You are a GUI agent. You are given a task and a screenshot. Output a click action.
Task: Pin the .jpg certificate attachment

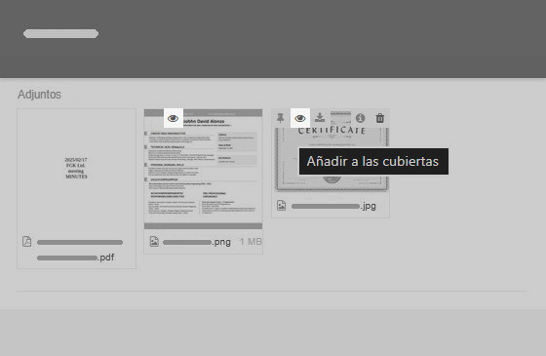[x=281, y=118]
